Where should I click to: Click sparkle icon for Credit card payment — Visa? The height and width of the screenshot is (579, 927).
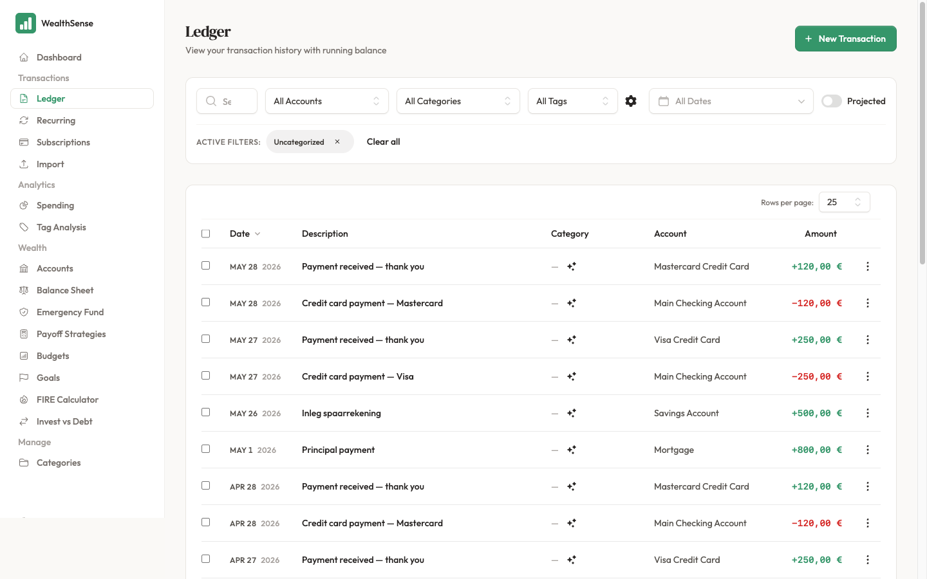(x=572, y=376)
